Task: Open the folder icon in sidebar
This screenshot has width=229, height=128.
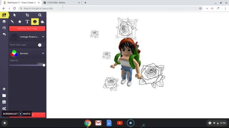Action: tap(4, 96)
